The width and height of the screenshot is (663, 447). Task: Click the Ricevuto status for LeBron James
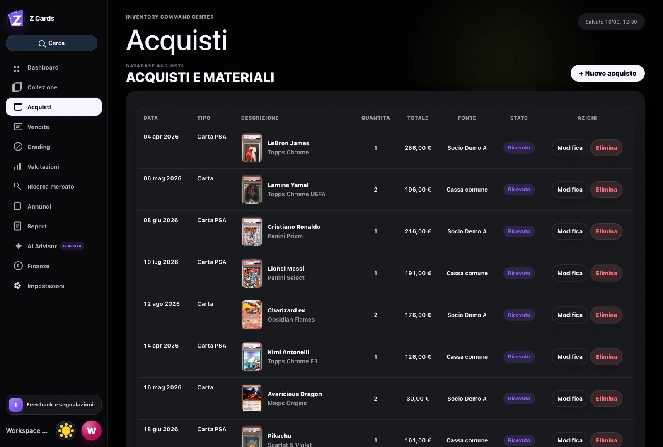click(x=519, y=148)
